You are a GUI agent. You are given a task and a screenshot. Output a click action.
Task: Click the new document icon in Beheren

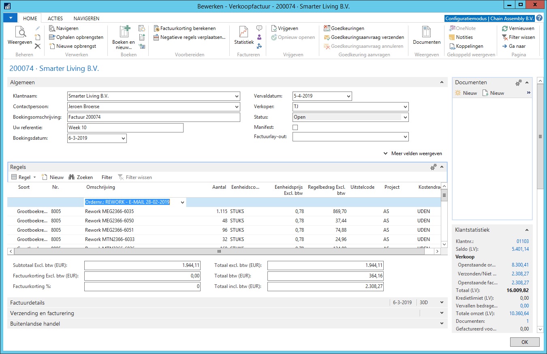point(38,37)
